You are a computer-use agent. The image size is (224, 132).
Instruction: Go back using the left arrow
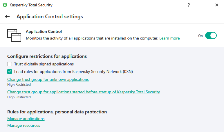7,17
